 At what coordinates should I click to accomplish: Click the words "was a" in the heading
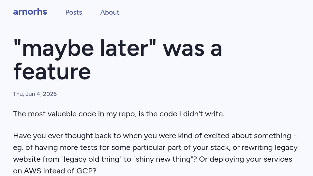[x=193, y=49]
